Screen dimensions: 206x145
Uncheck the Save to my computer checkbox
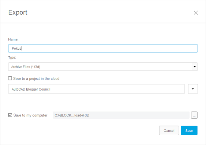pos(10,115)
